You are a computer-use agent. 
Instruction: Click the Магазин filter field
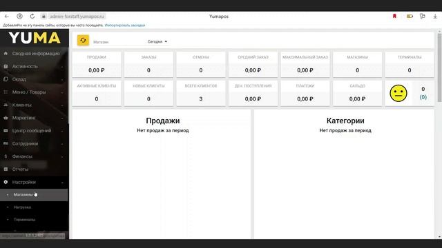[x=118, y=41]
